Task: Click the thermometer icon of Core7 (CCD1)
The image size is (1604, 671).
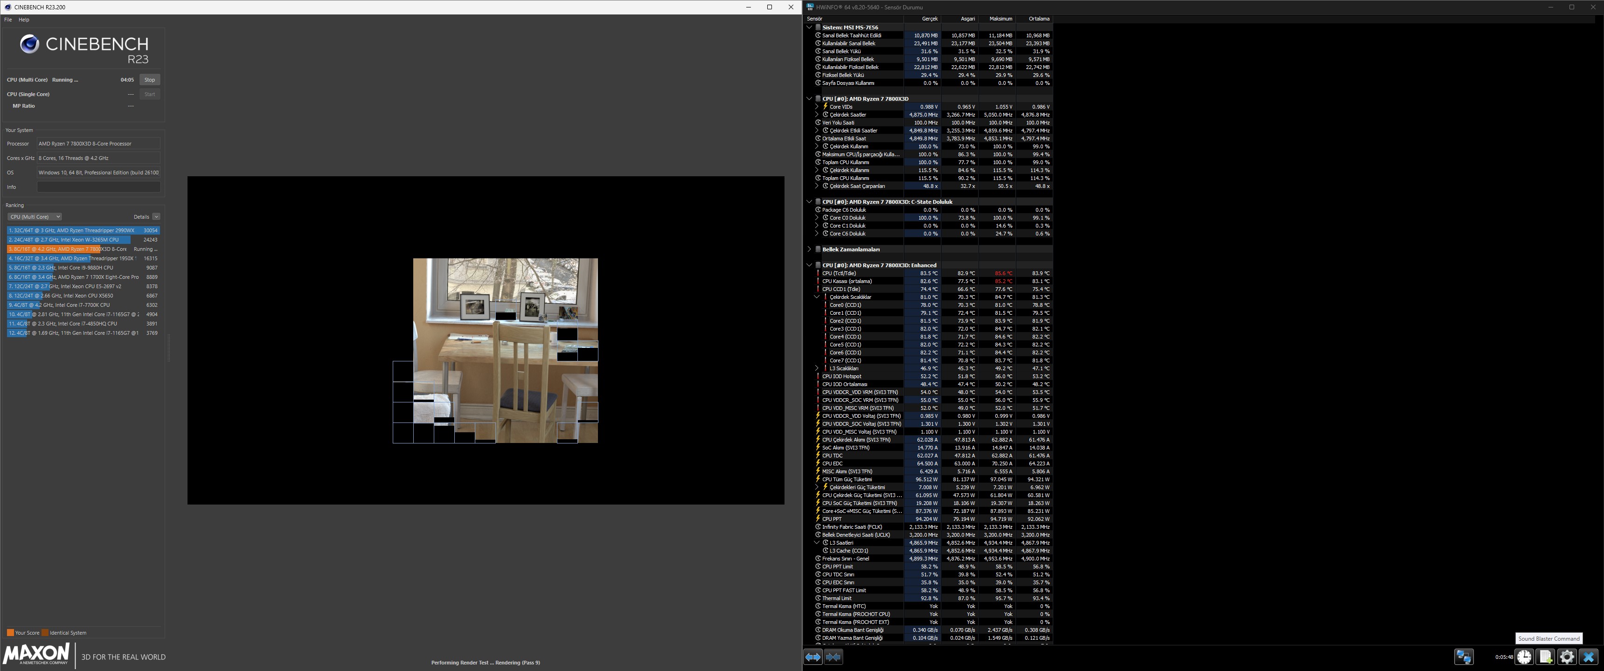Action: (826, 360)
